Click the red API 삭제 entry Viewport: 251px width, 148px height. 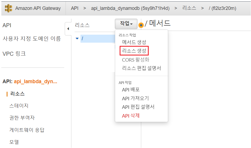coord(131,116)
